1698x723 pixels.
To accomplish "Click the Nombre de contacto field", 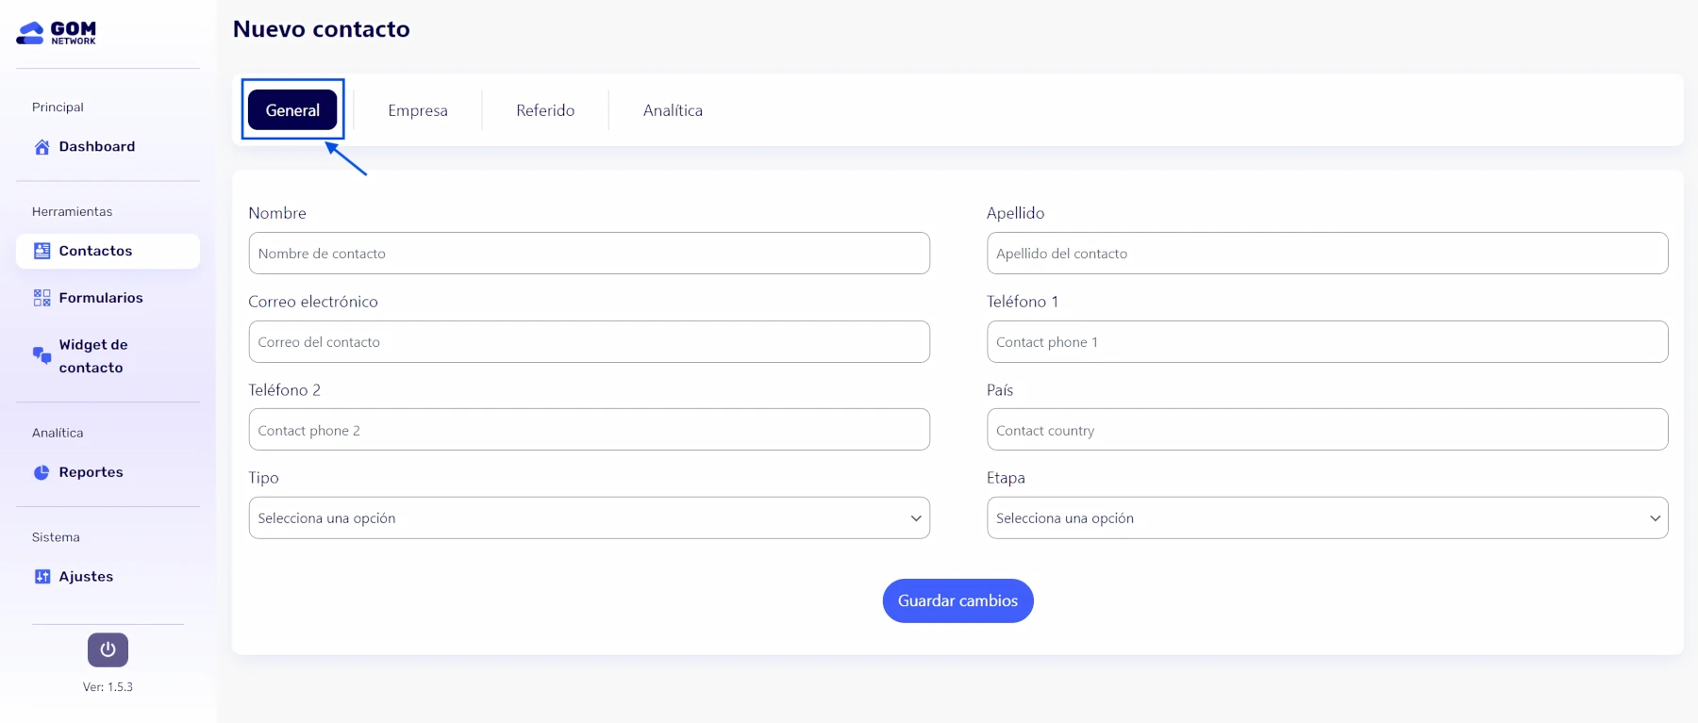I will click(590, 254).
